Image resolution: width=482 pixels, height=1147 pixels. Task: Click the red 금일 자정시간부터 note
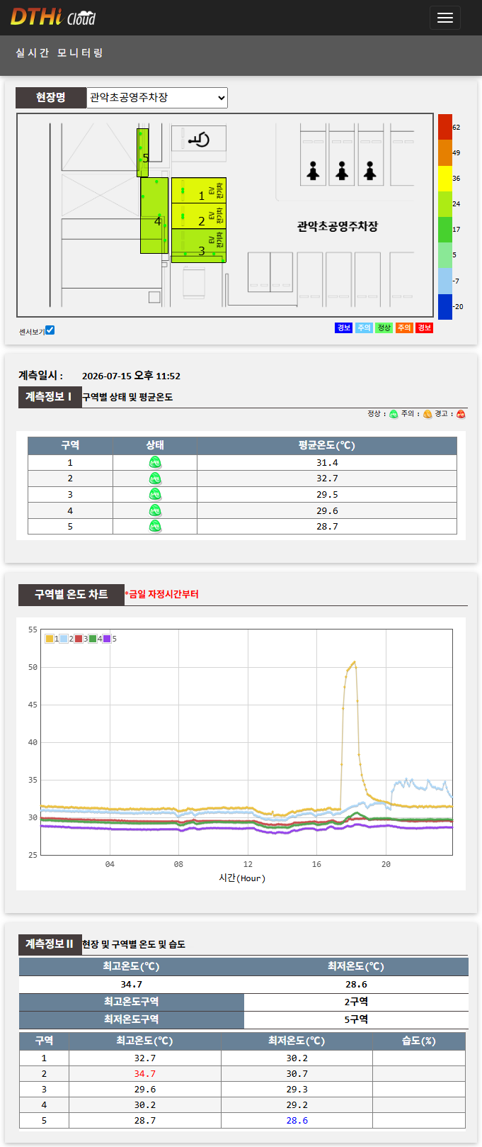[161, 594]
